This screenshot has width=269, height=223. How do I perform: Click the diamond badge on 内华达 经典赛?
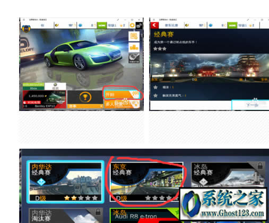coord(41,182)
